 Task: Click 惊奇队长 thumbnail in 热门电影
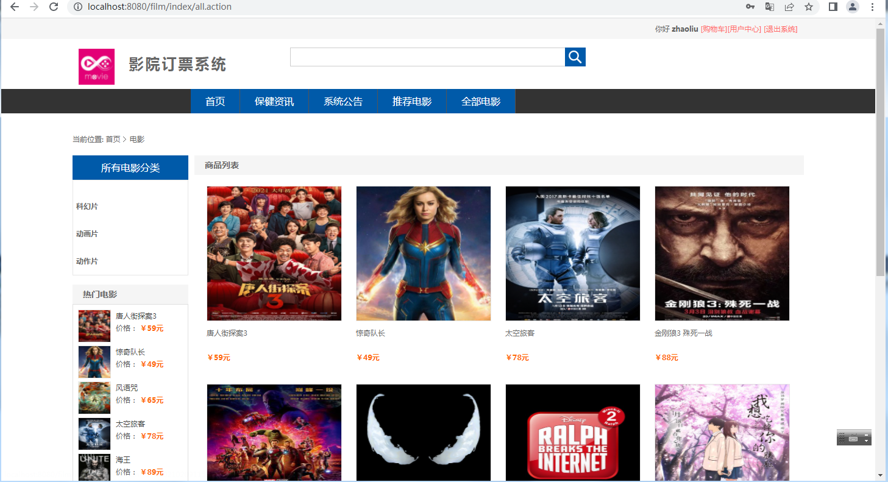point(94,362)
